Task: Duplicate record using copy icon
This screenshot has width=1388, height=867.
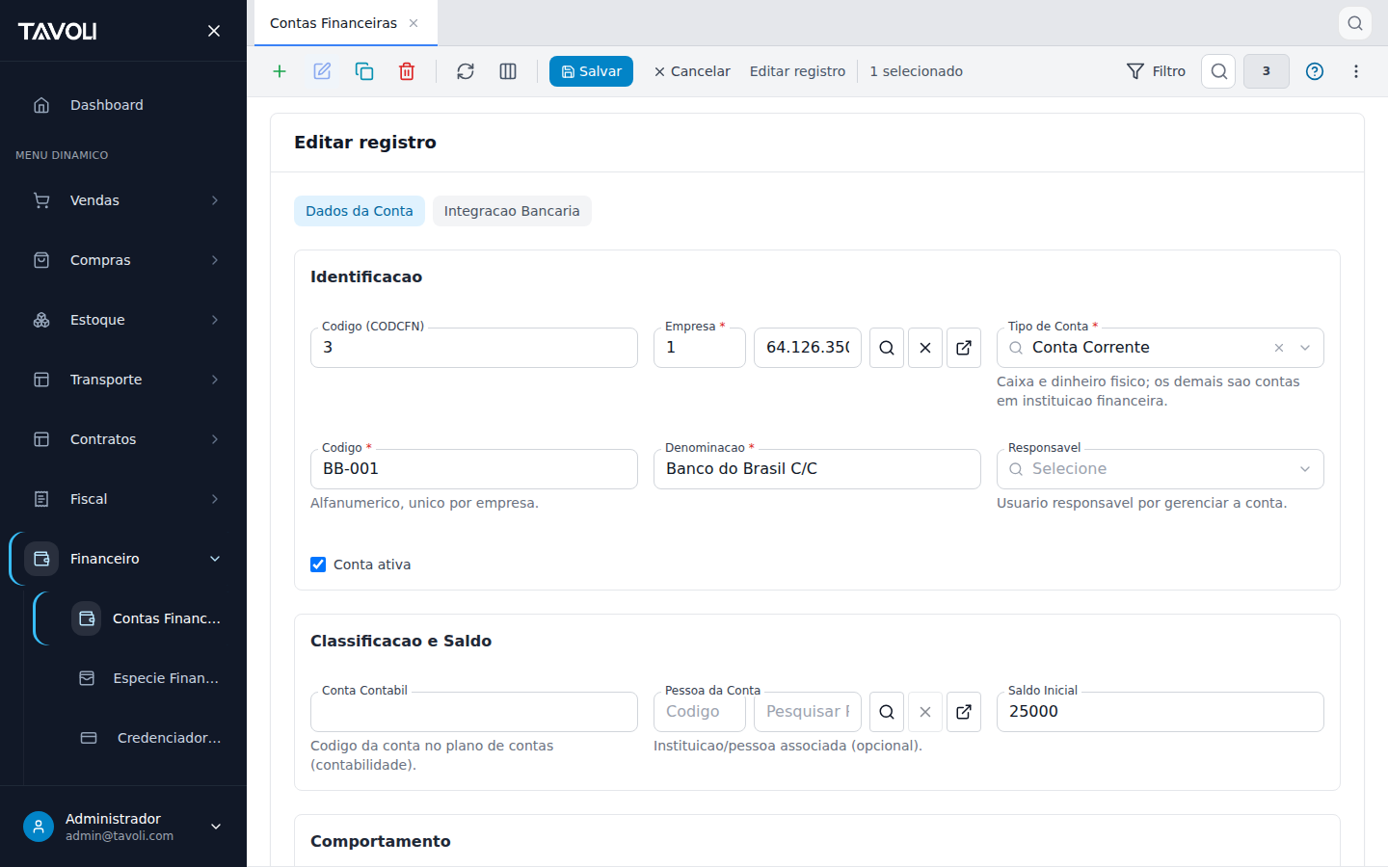Action: click(x=364, y=71)
